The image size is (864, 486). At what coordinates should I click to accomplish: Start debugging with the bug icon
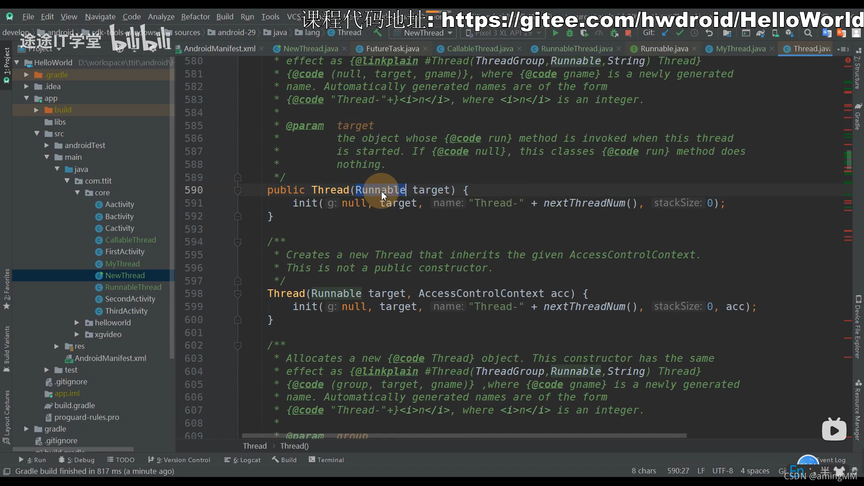pyautogui.click(x=570, y=33)
